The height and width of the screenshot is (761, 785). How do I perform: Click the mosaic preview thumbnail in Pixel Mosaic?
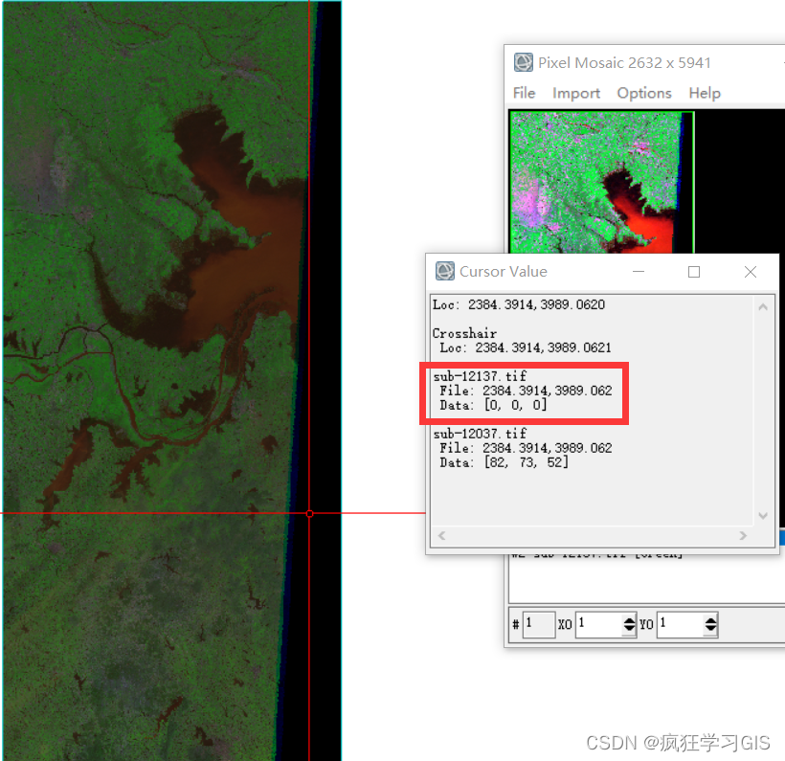pyautogui.click(x=601, y=182)
